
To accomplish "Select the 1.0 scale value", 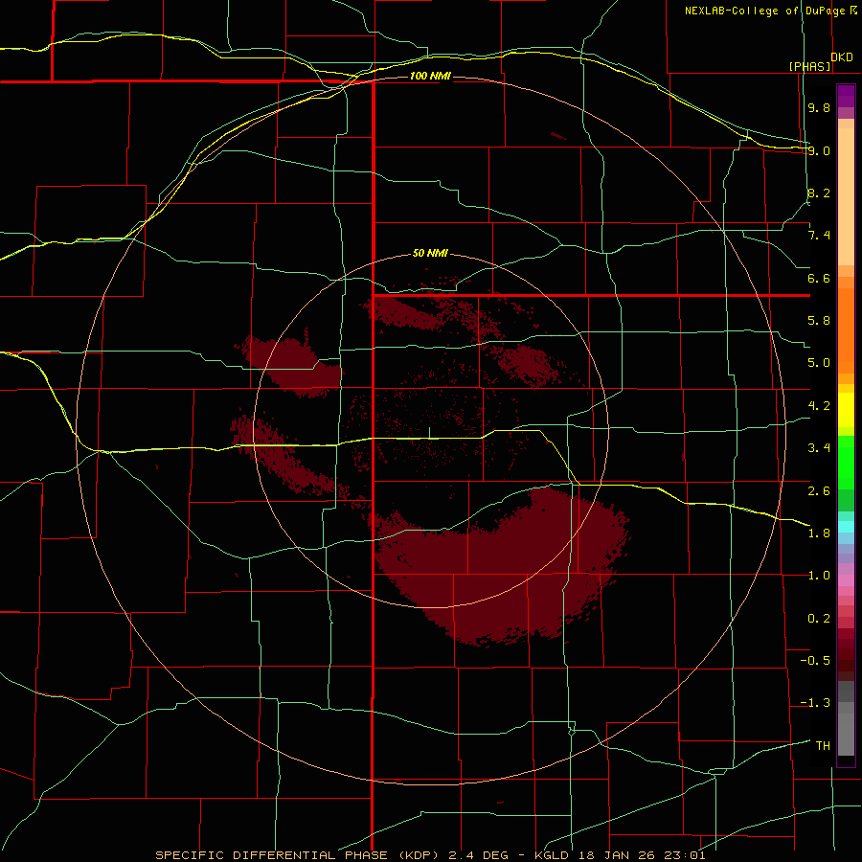I will click(819, 576).
